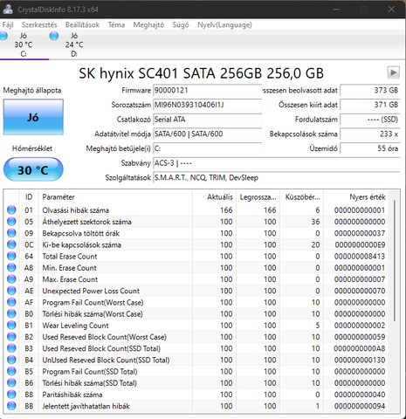Click the Csatlakozó Serial ATA field
The height and width of the screenshot is (419, 406).
pyautogui.click(x=208, y=120)
